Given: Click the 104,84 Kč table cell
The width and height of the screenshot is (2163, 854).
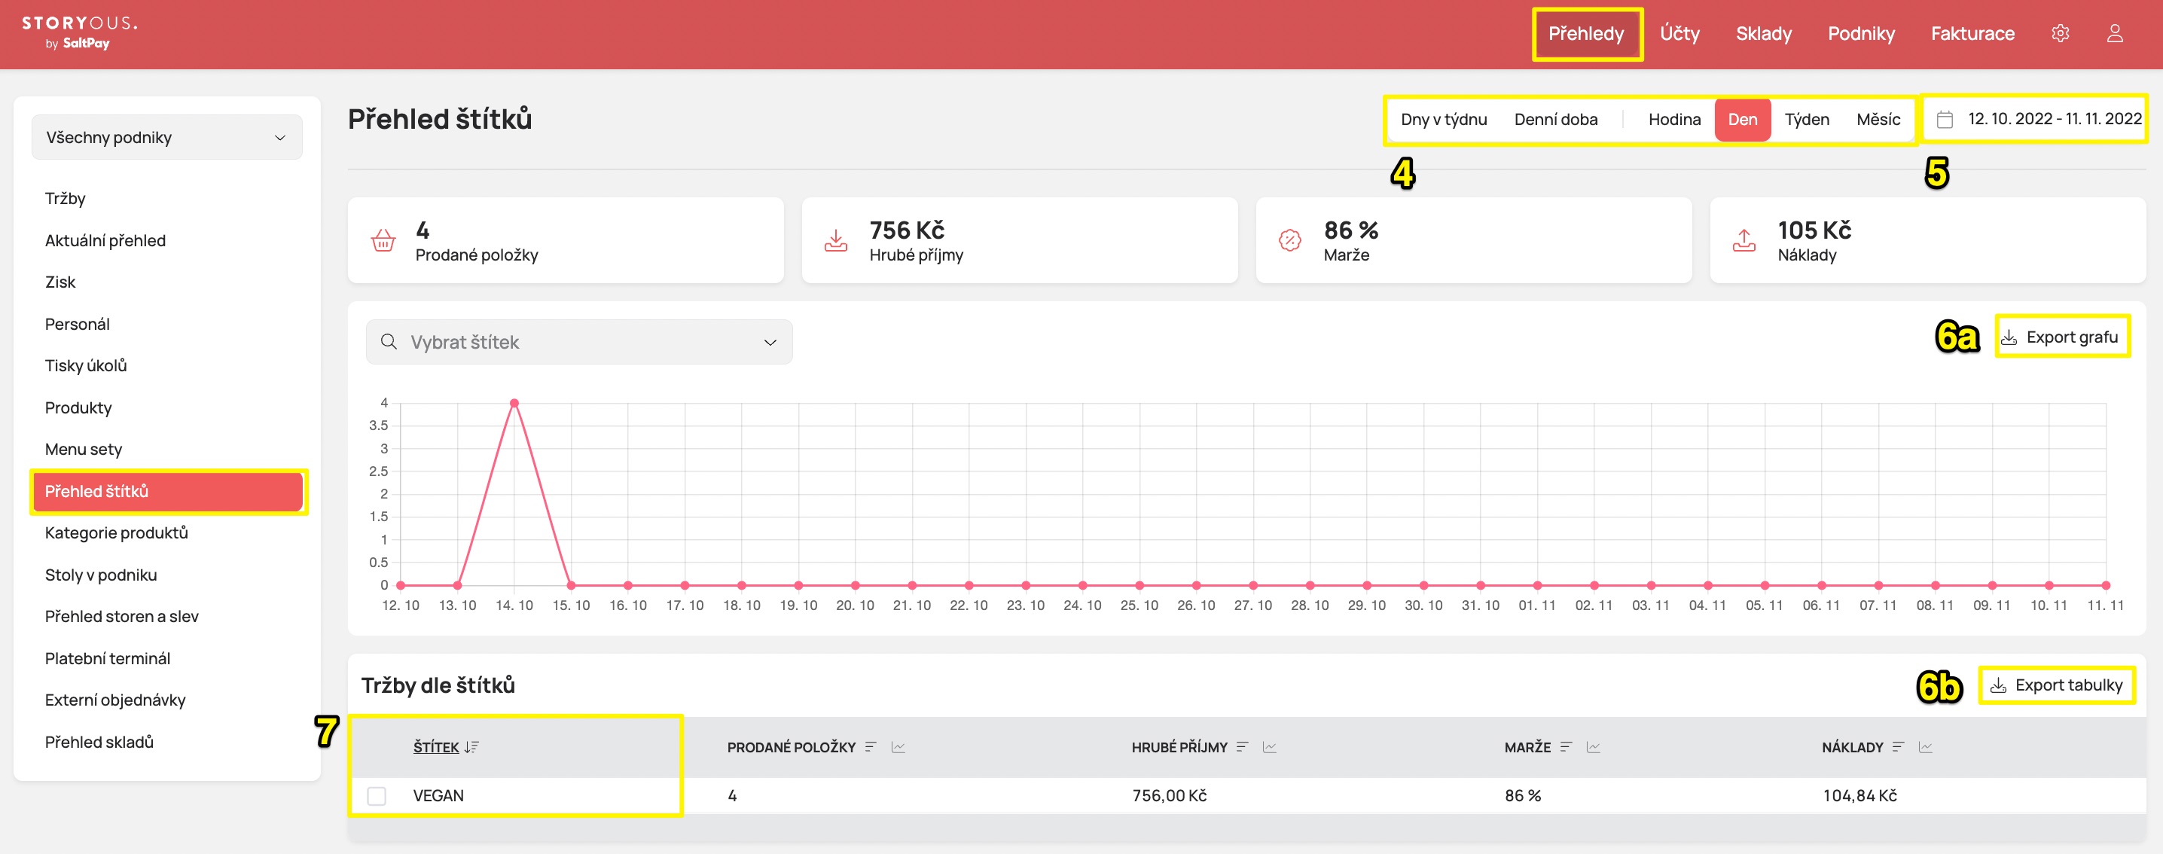Looking at the screenshot, I should [1859, 795].
